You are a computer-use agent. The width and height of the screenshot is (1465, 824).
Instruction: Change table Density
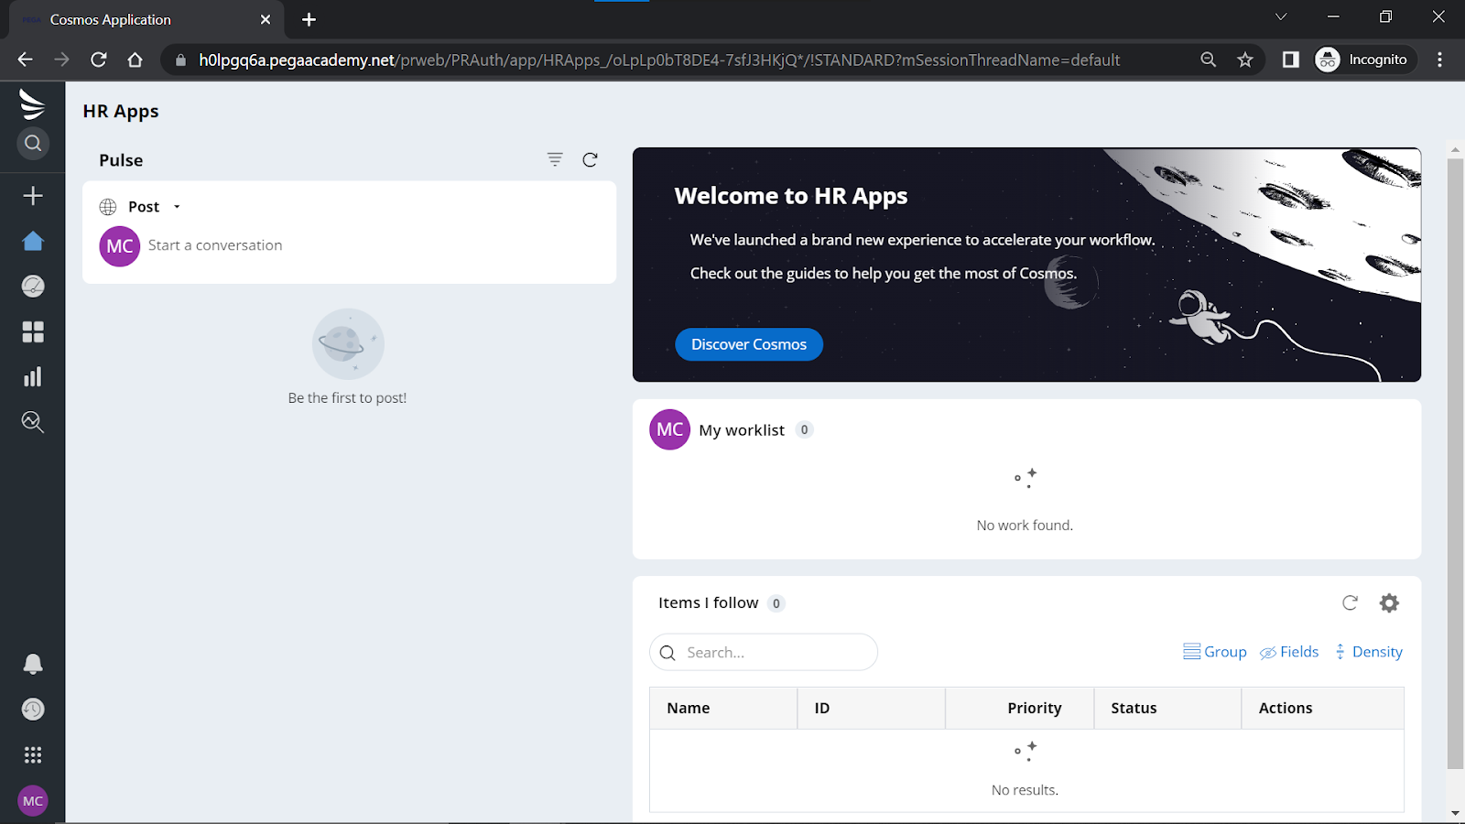pyautogui.click(x=1368, y=652)
